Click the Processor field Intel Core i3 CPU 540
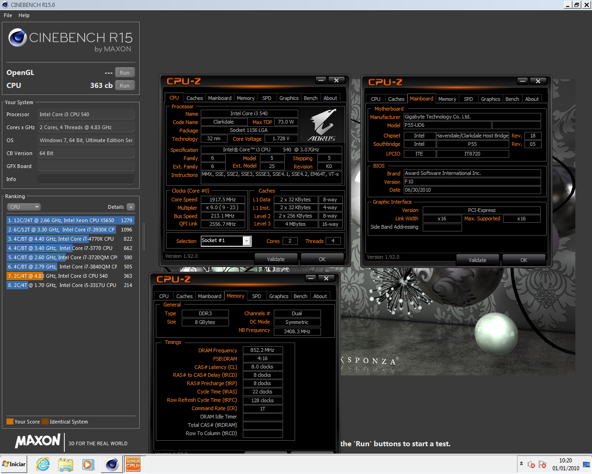 [x=86, y=114]
